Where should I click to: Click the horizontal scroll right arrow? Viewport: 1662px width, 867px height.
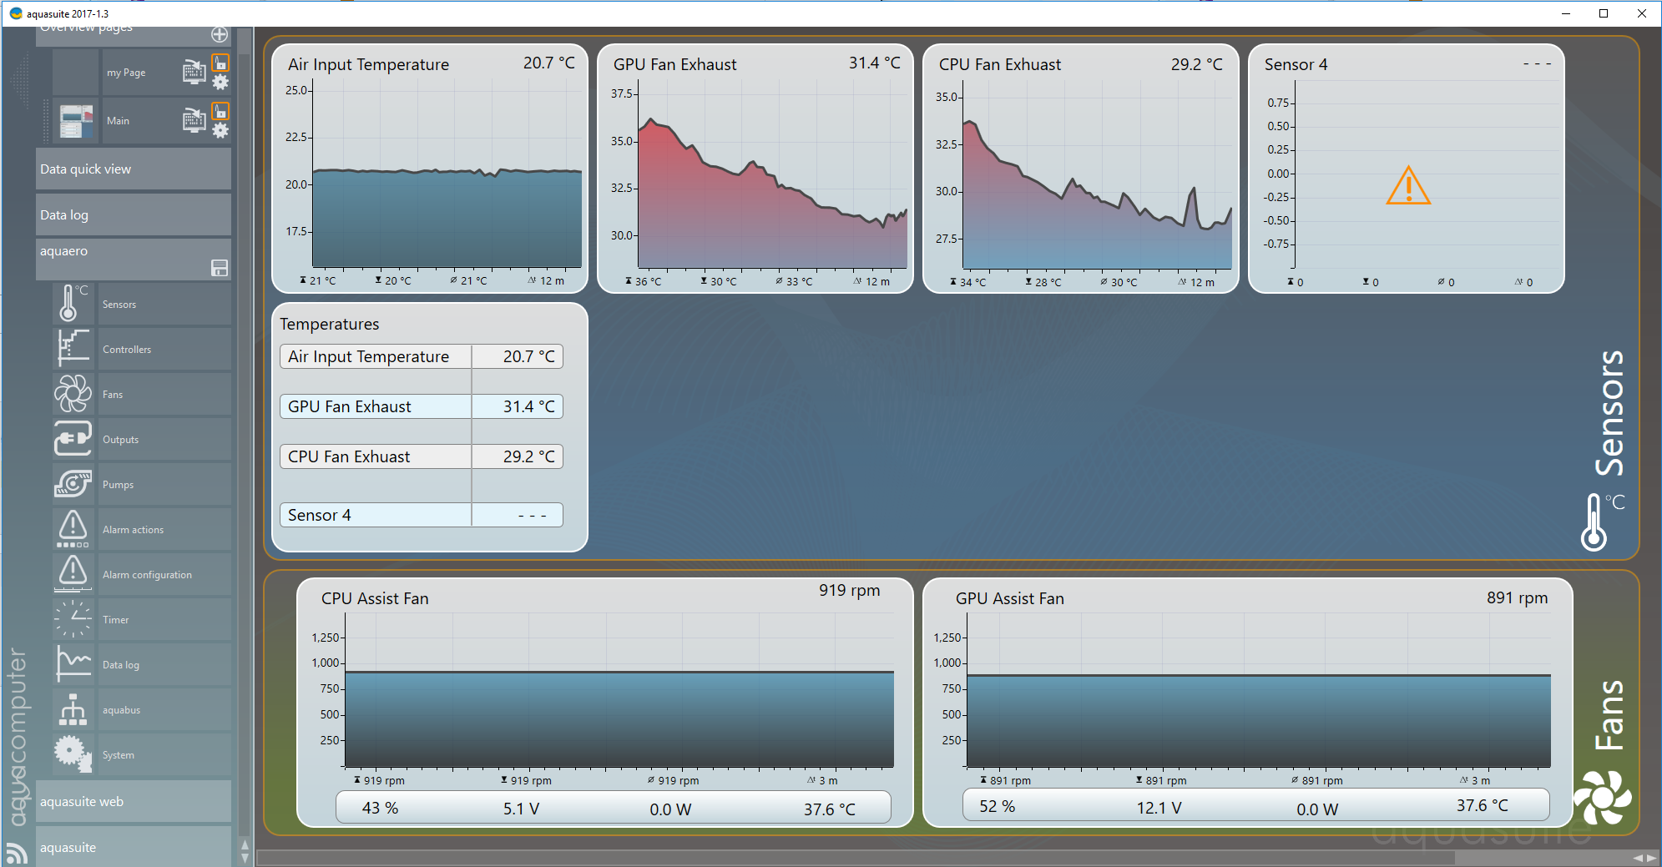click(1651, 858)
